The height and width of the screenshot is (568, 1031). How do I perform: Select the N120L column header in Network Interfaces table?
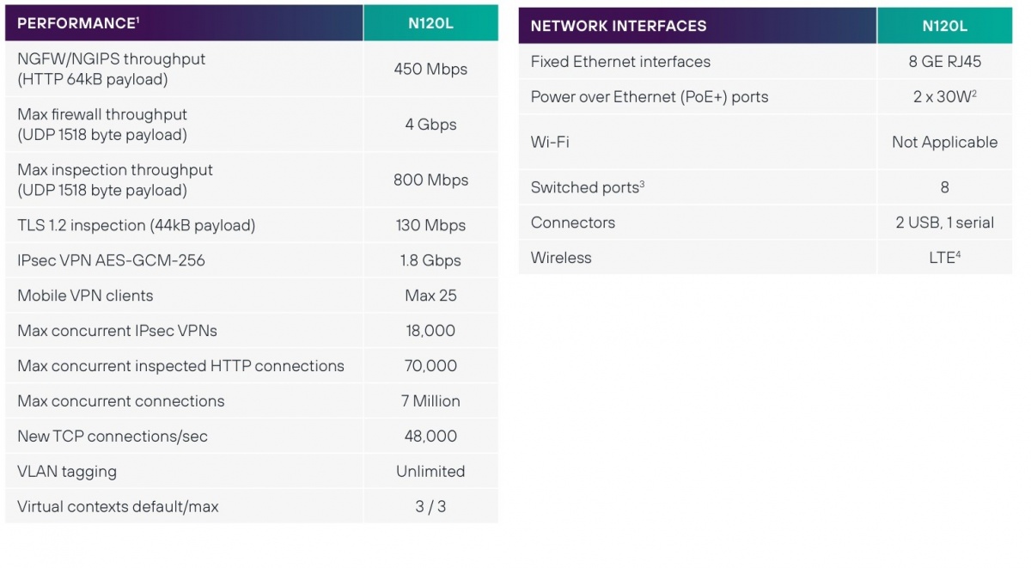tap(944, 26)
